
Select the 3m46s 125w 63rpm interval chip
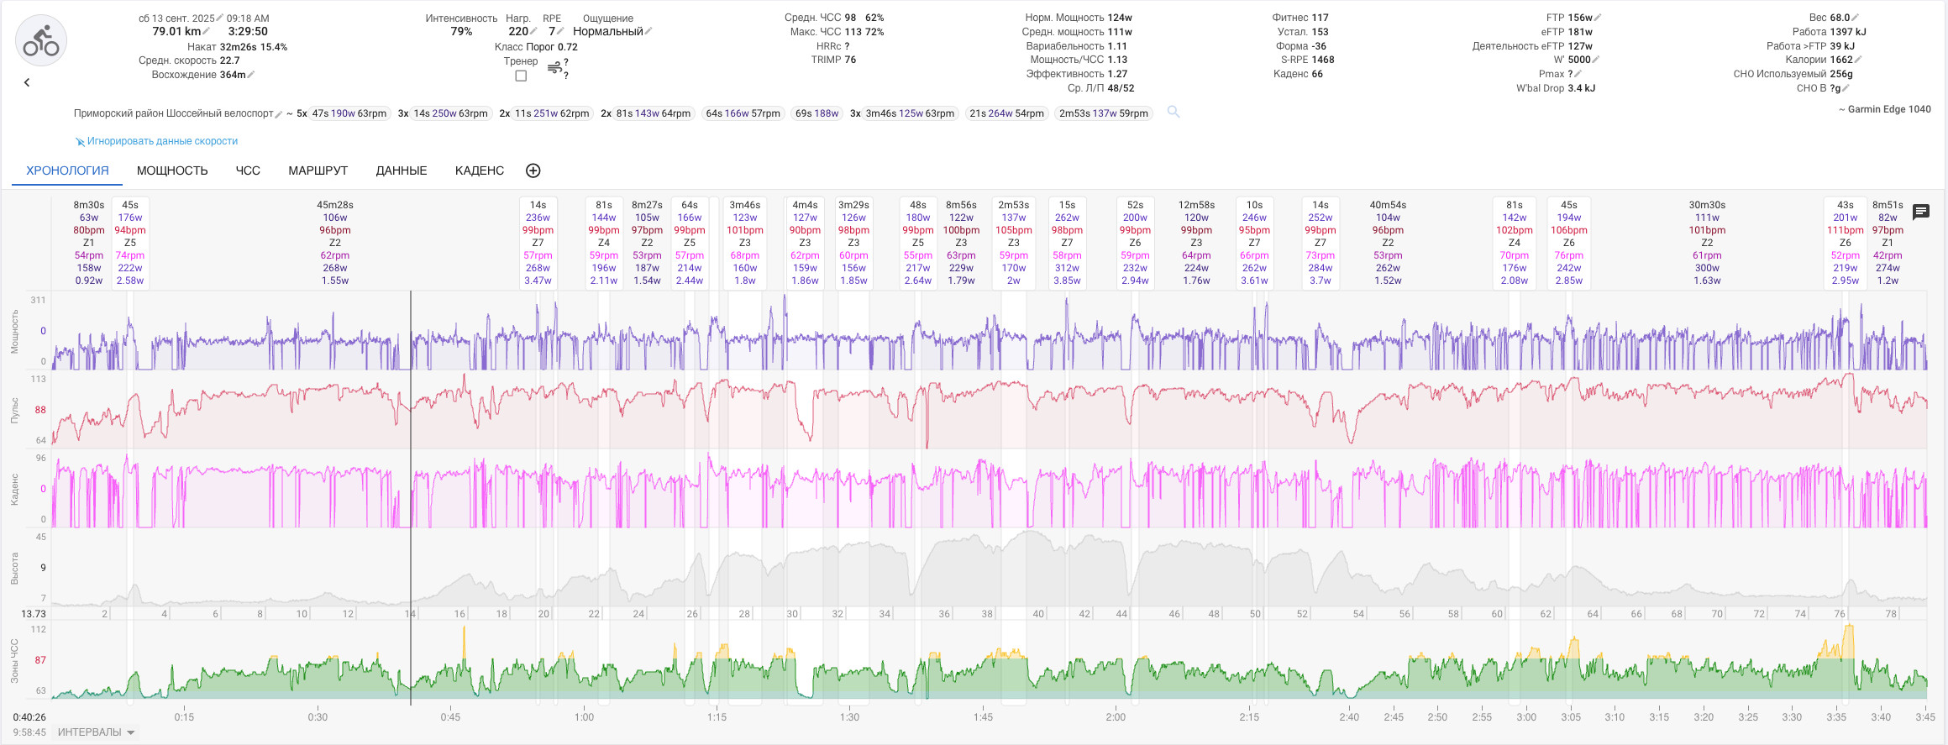(x=910, y=113)
